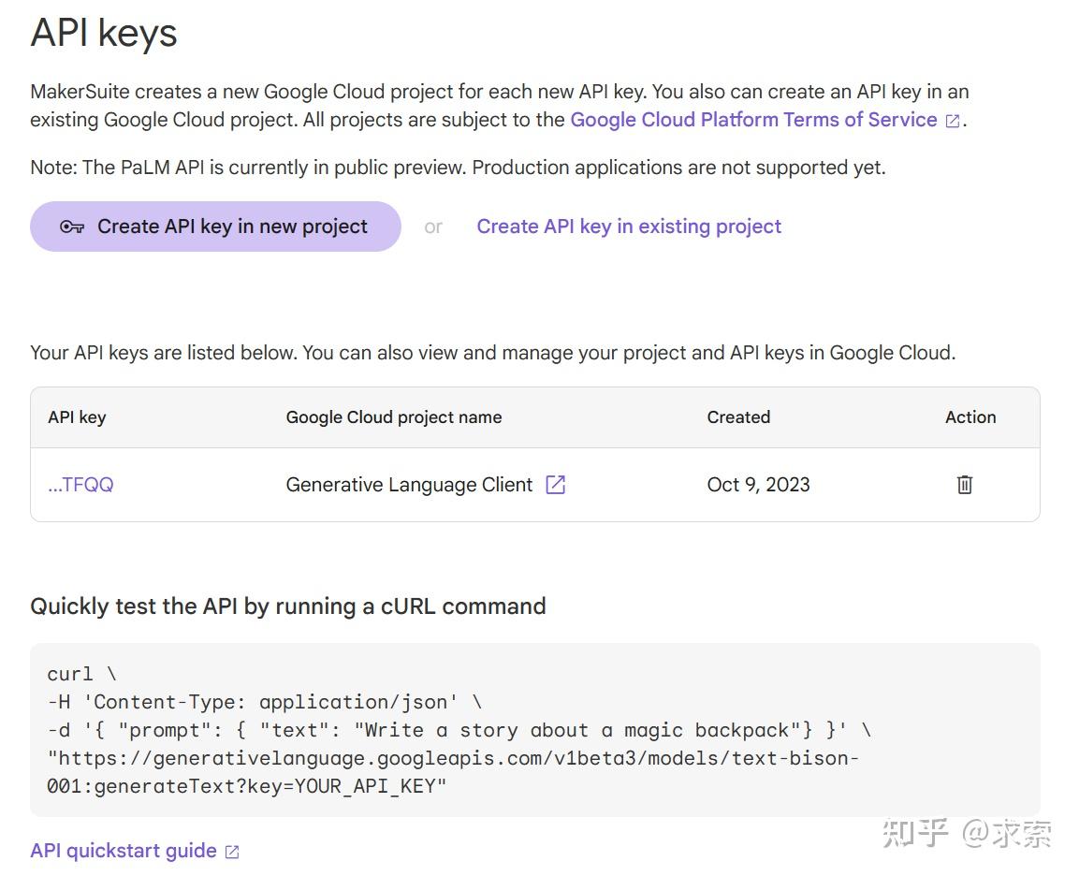
Task: Create API key in new project
Action: pyautogui.click(x=215, y=226)
